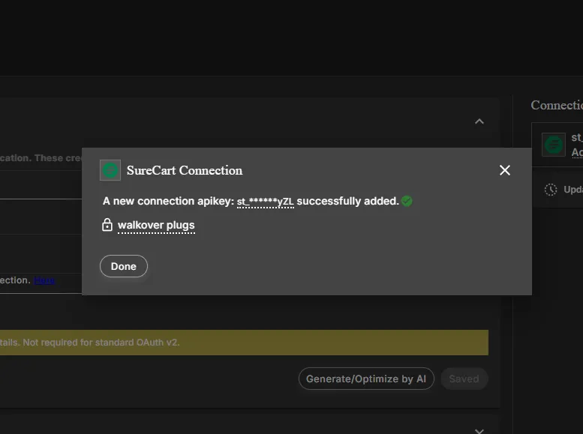
Task: Open the blue Here link
Action: click(44, 280)
